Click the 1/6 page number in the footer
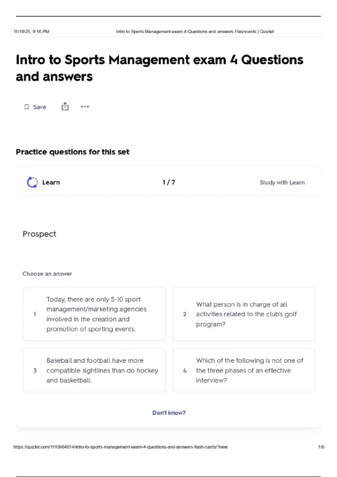337x477 pixels. tap(321, 447)
